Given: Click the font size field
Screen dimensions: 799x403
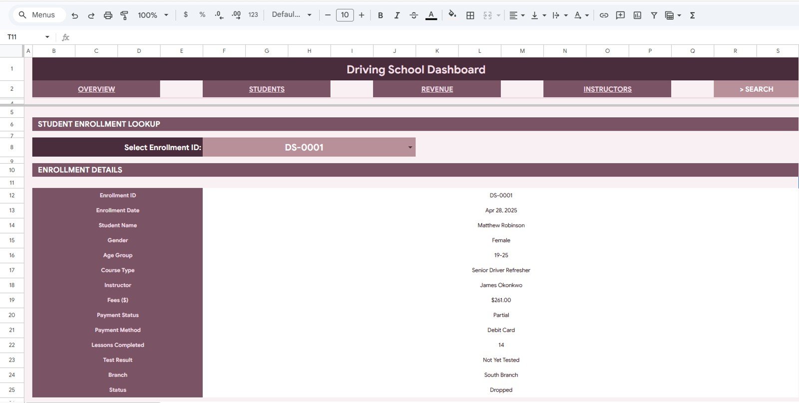Looking at the screenshot, I should 345,15.
